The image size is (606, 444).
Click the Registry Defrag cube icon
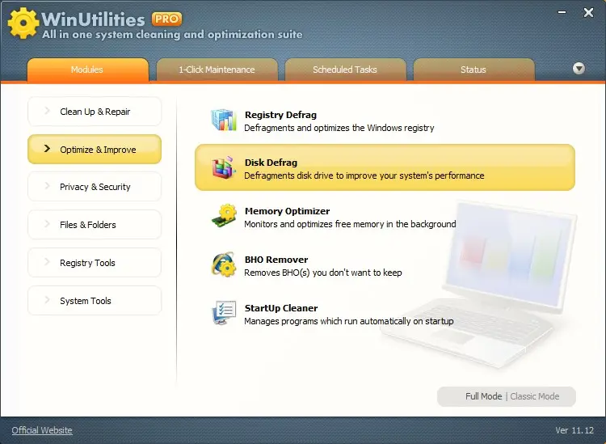pos(224,121)
